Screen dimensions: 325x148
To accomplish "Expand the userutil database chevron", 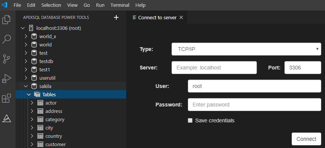I will pyautogui.click(x=26, y=78).
